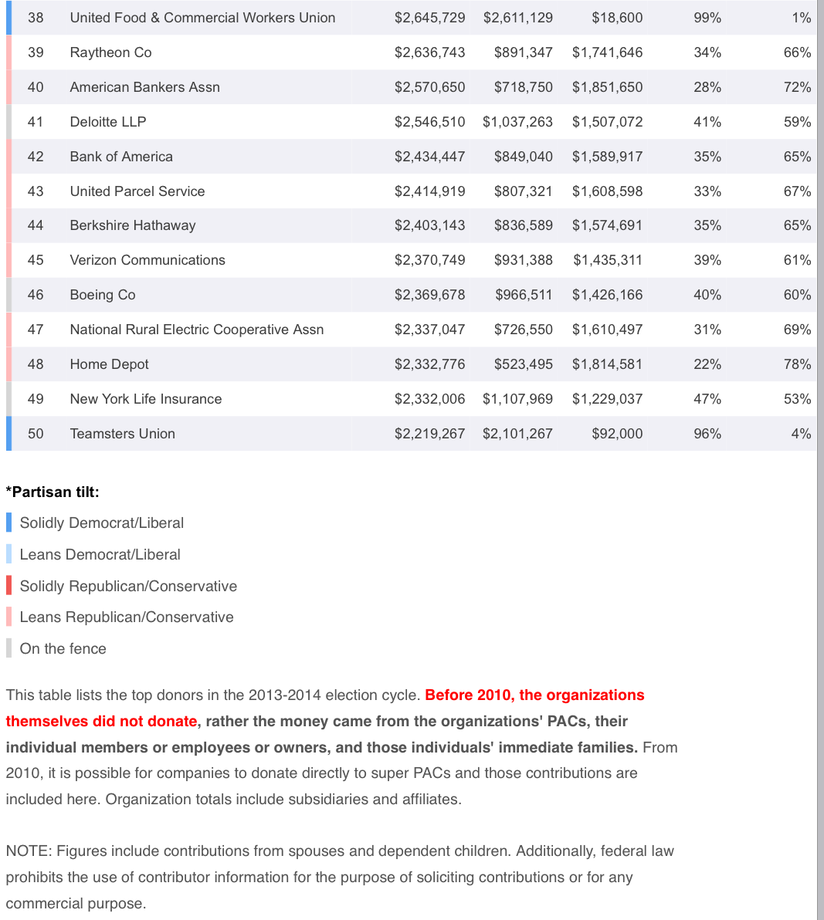Select Home Depot in the donor table

coord(109,364)
